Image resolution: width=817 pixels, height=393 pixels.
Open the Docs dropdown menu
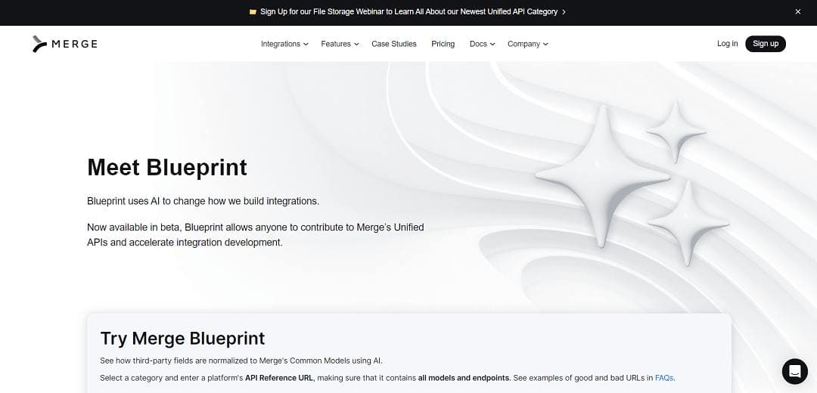pyautogui.click(x=482, y=44)
